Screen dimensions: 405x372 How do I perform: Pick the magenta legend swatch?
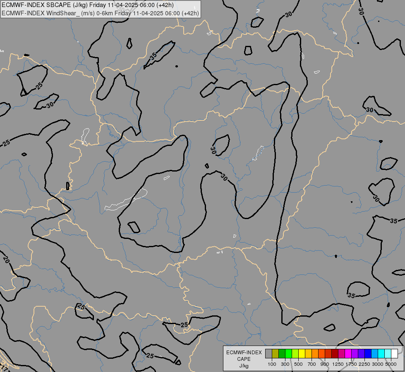(348, 354)
